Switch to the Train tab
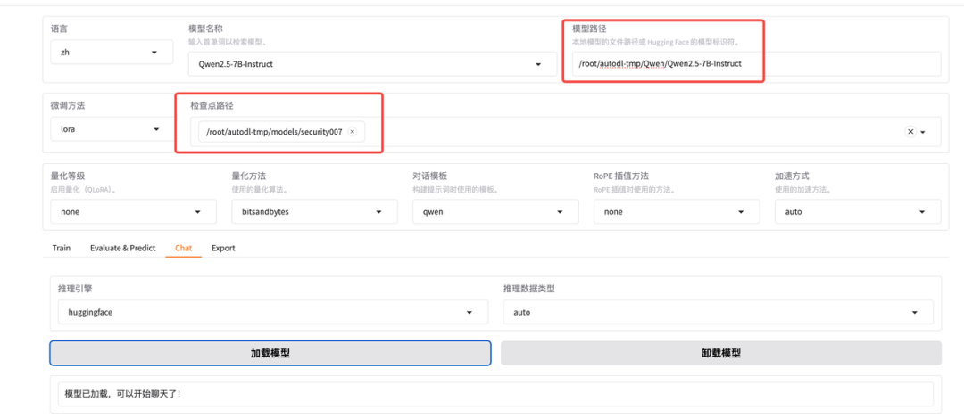 click(62, 248)
